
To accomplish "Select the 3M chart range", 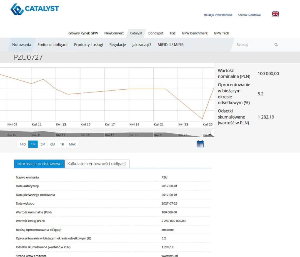I will [x=43, y=144].
